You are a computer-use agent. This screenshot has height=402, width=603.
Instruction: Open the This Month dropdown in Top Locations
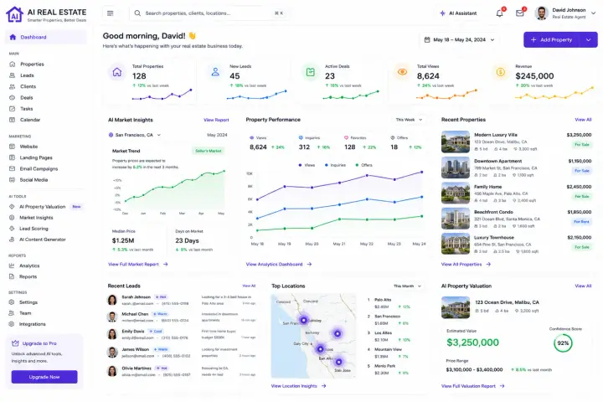coord(407,286)
